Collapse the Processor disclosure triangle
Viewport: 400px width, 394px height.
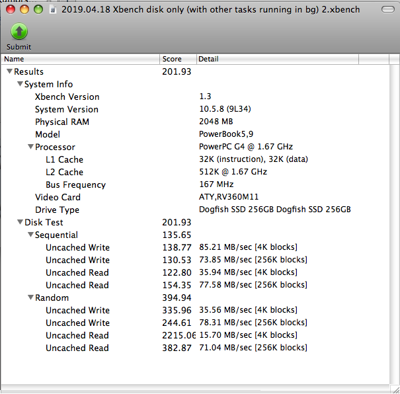point(30,147)
